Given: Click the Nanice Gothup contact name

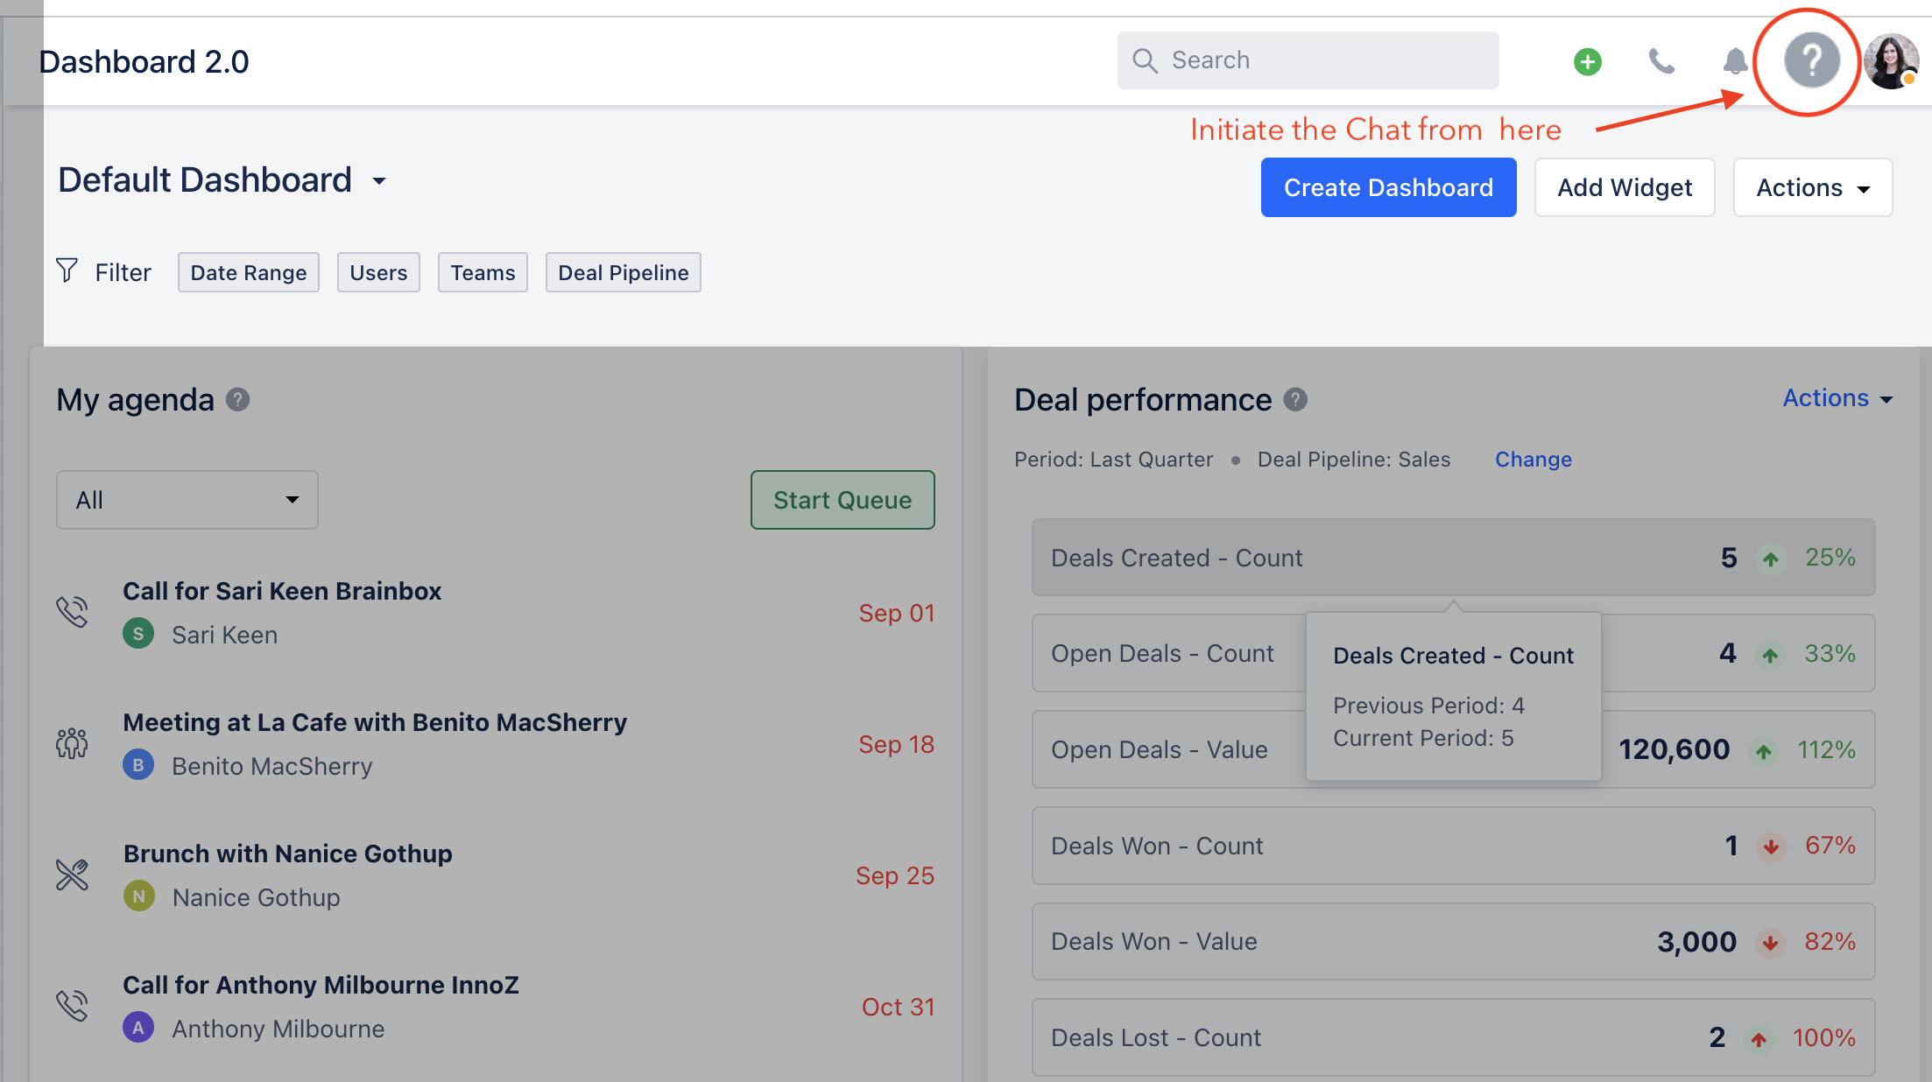Looking at the screenshot, I should click(257, 897).
